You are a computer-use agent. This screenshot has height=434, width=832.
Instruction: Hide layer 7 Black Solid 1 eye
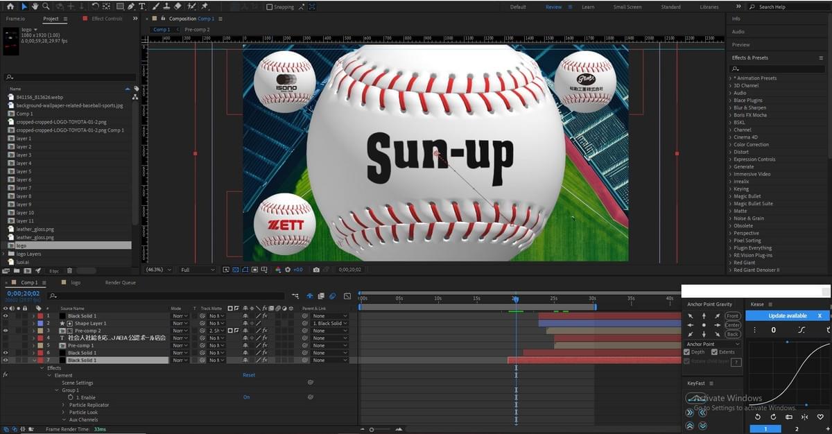click(x=6, y=361)
